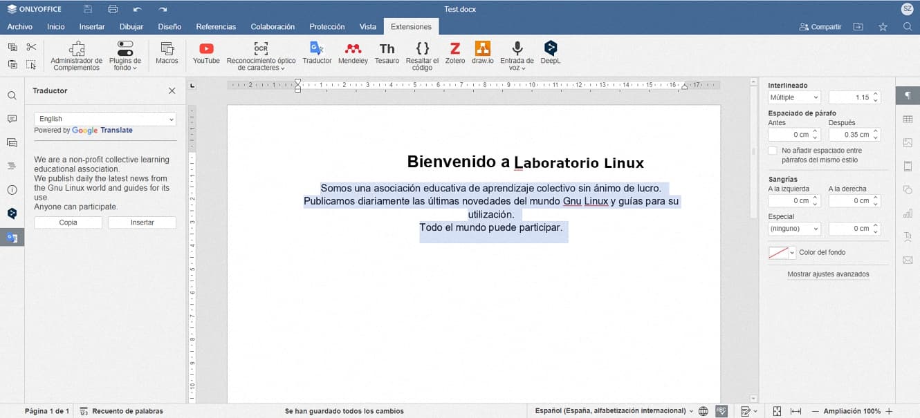Open the YouTube plugin
The width and height of the screenshot is (920, 418).
coord(206,53)
